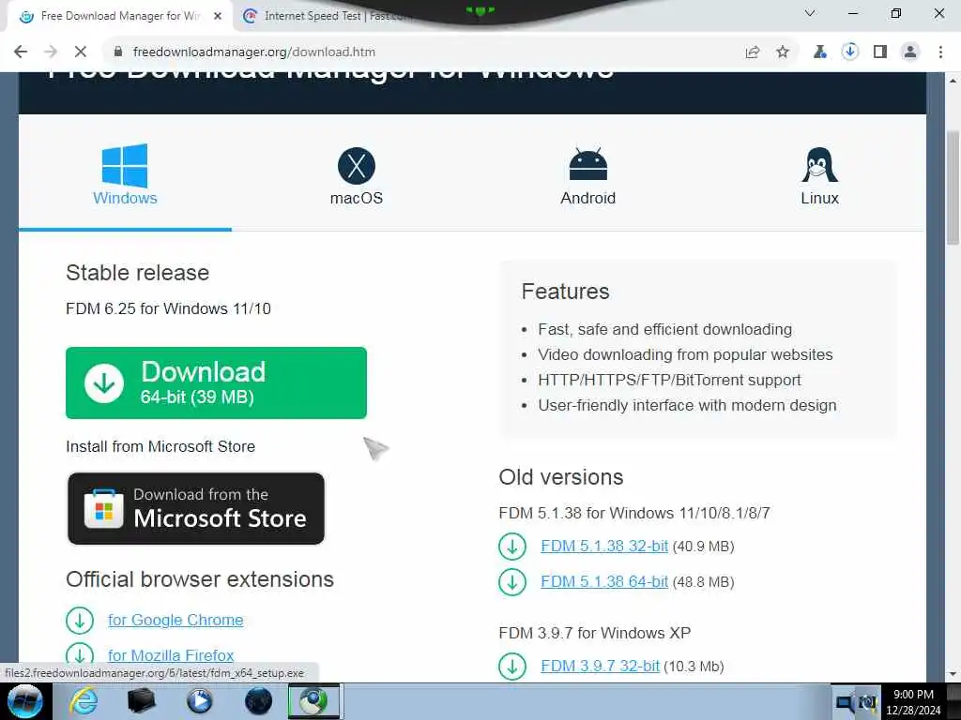Open the dark globe taskbar icon
Image resolution: width=961 pixels, height=720 pixels.
(x=258, y=701)
